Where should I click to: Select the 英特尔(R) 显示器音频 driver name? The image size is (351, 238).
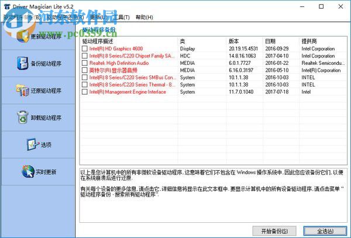pos(113,70)
